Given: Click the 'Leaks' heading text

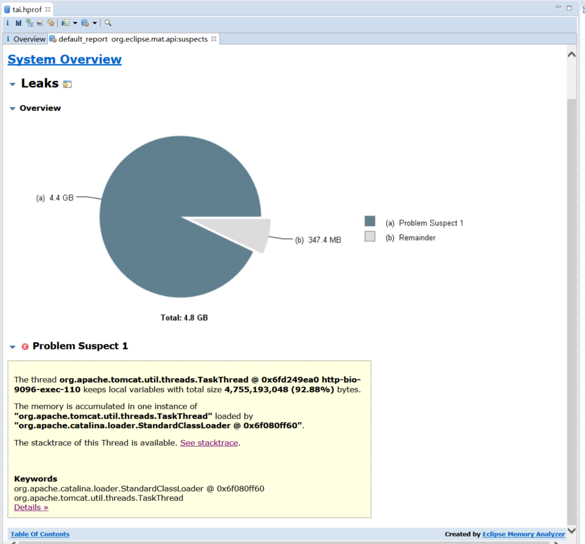Looking at the screenshot, I should tap(40, 83).
